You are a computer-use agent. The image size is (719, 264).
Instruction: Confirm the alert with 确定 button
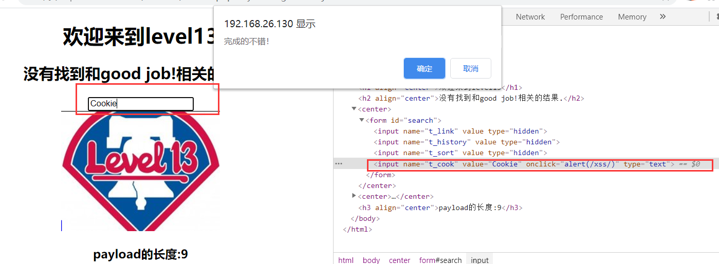(x=424, y=68)
